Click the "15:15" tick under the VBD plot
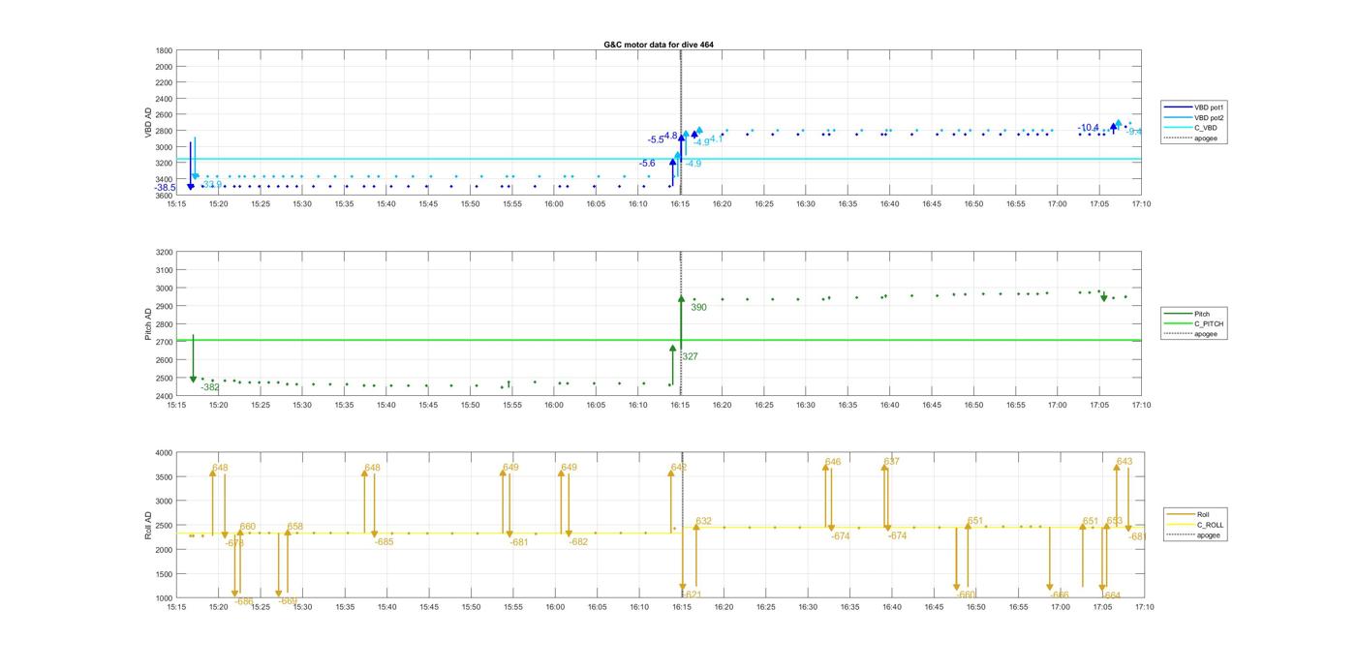 point(176,204)
